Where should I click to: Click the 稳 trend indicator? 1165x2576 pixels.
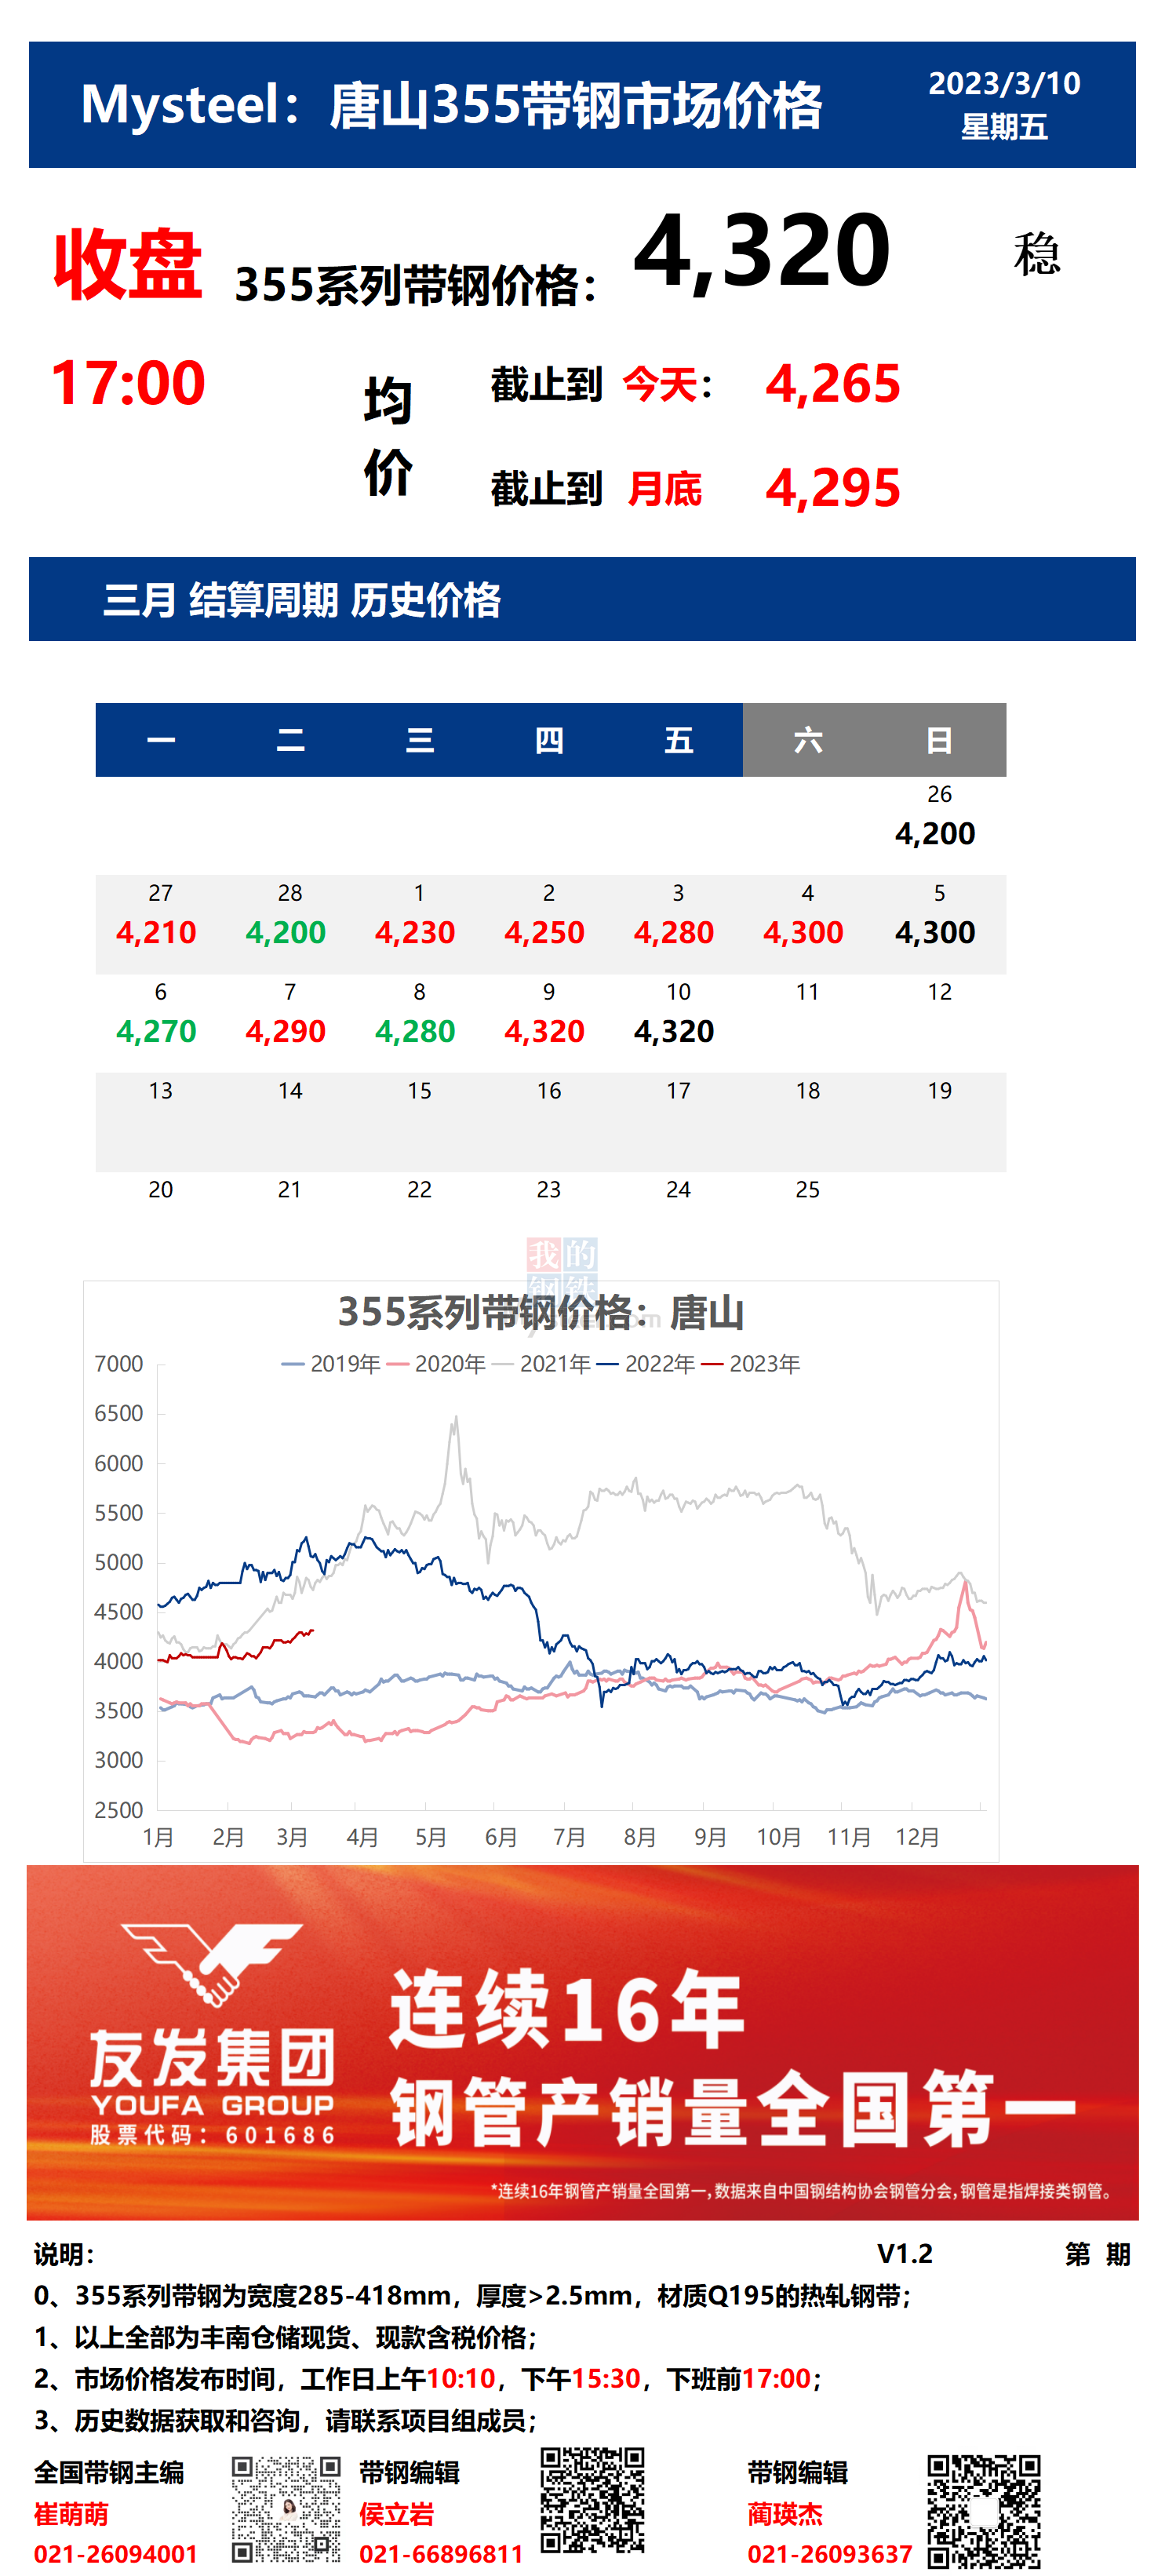tap(1037, 254)
